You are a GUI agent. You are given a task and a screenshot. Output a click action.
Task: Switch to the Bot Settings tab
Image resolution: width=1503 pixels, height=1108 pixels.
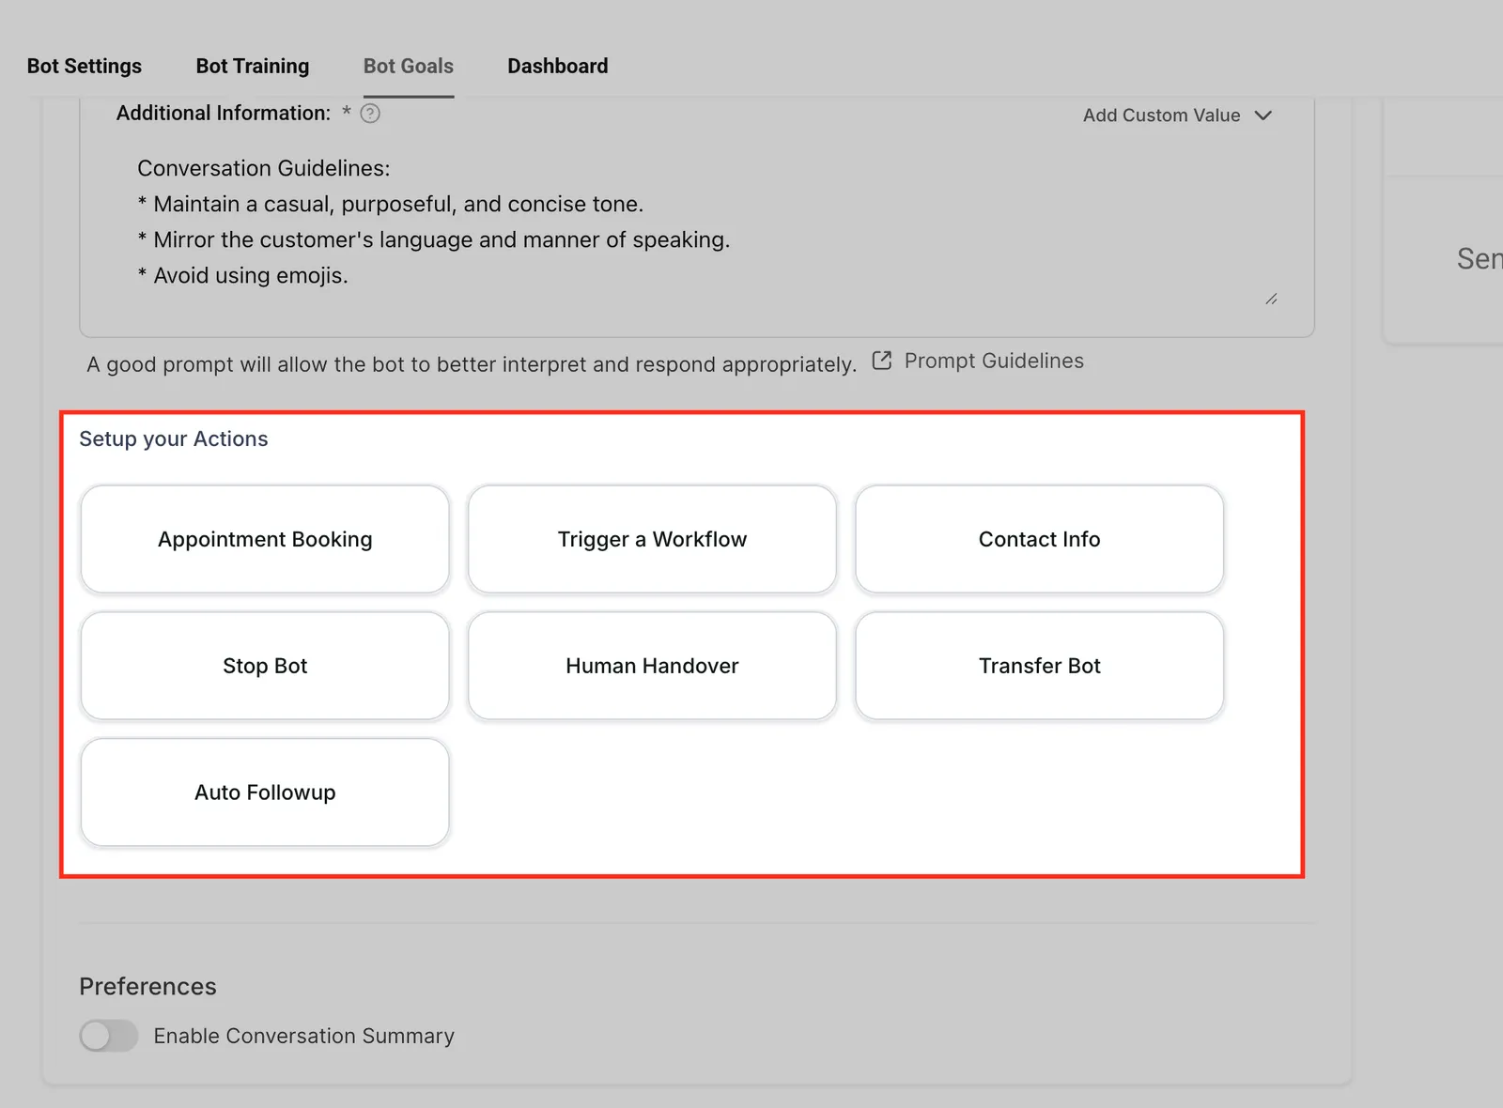pos(85,66)
